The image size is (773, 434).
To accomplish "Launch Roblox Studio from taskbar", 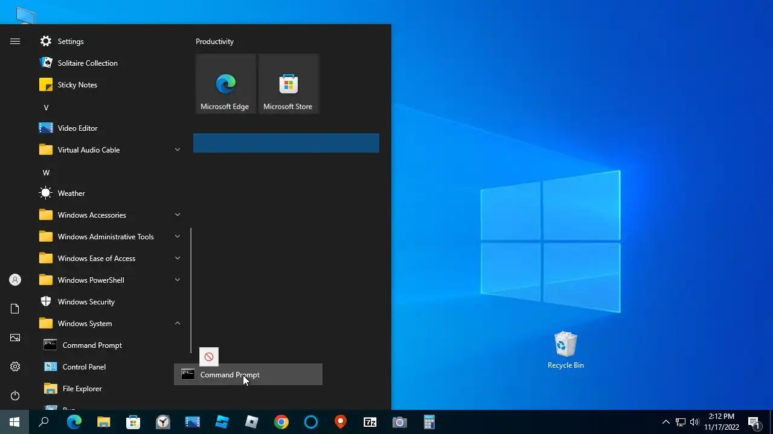I will click(222, 422).
